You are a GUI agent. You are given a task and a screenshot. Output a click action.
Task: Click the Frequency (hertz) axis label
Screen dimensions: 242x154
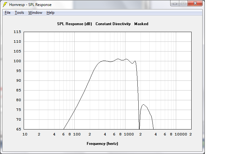[102, 144]
